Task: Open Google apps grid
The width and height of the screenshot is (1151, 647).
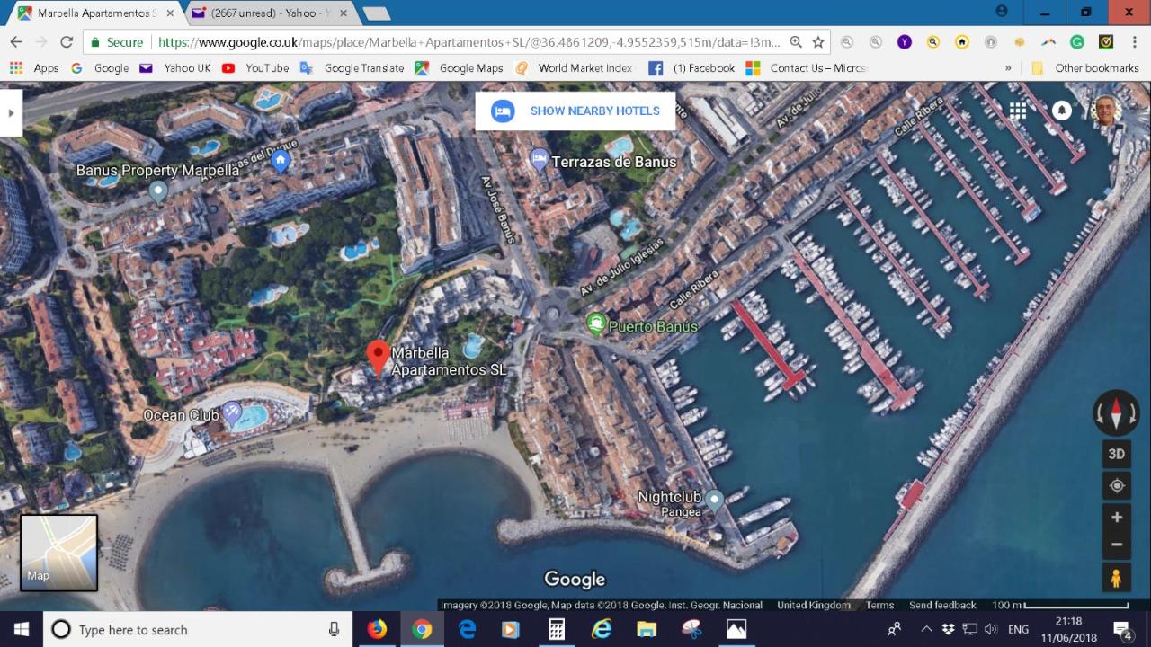Action: [1018, 111]
